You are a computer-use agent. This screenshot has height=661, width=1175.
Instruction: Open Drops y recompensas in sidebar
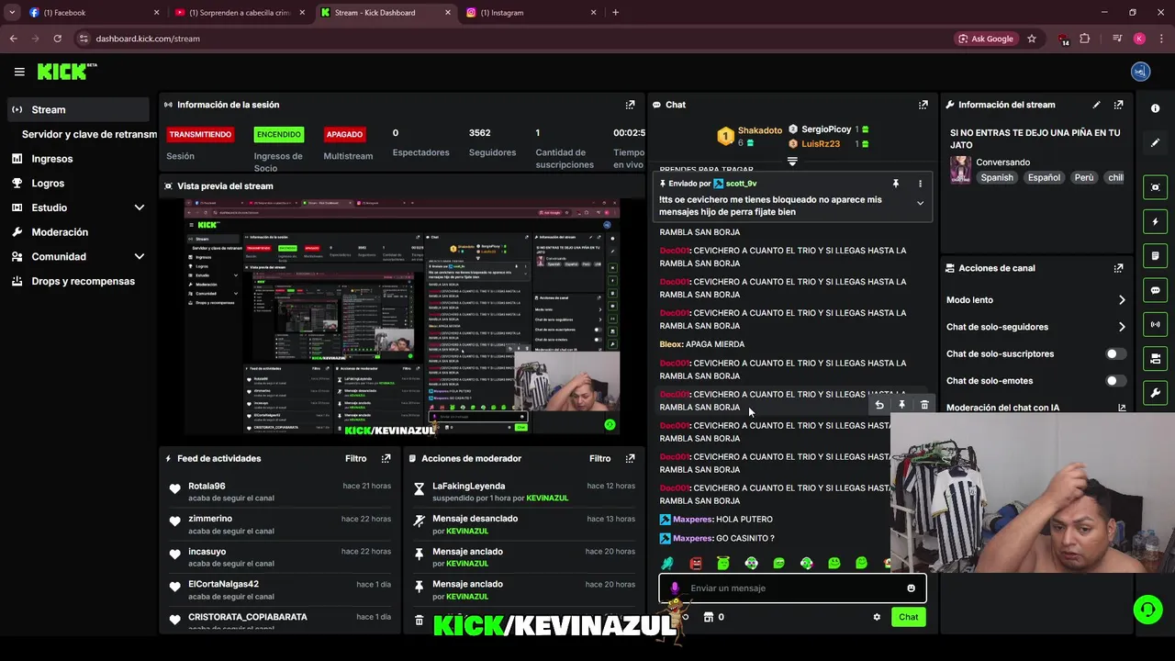[x=83, y=281]
